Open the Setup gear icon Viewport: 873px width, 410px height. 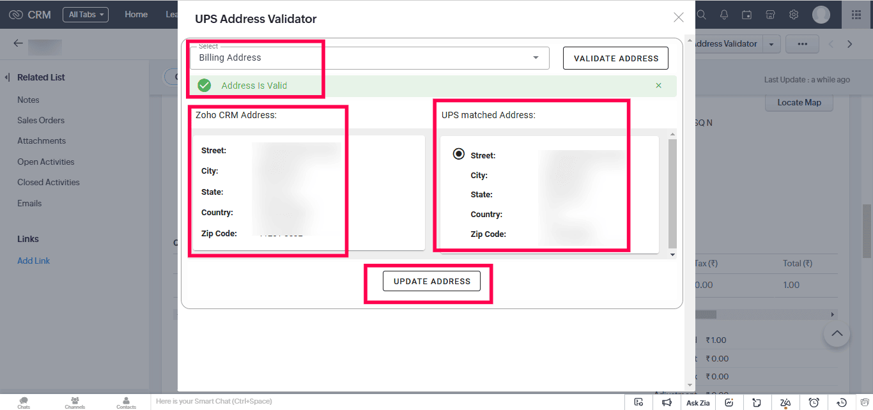[794, 14]
